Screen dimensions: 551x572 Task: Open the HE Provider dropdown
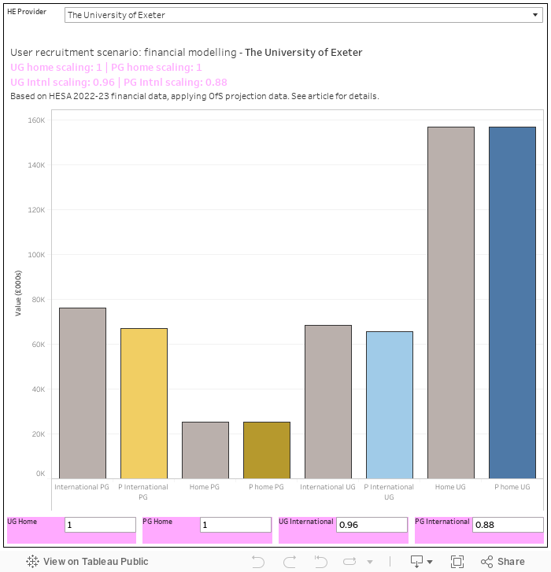[x=303, y=15]
